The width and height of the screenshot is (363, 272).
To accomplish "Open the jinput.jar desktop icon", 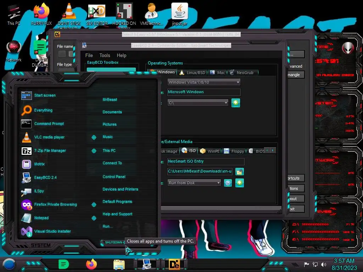I will point(179,14).
